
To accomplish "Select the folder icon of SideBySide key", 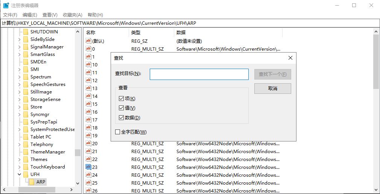I will point(26,39).
